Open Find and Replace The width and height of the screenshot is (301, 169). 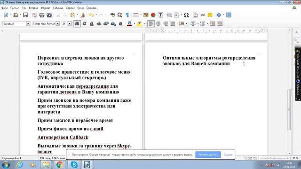pos(120,15)
